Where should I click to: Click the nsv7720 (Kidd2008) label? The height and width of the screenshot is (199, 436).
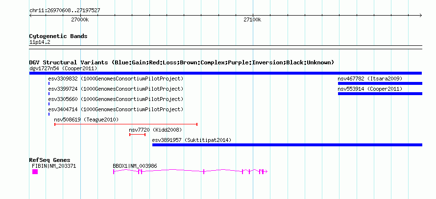pyautogui.click(x=155, y=130)
